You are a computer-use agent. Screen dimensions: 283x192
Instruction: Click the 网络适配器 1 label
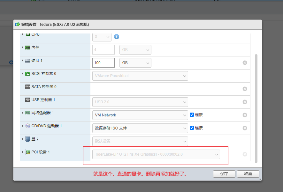(x=42, y=113)
